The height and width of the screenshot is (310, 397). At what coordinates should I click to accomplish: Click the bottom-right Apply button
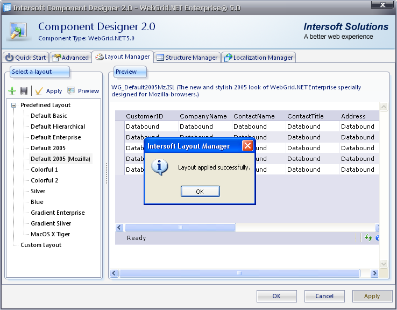click(372, 296)
